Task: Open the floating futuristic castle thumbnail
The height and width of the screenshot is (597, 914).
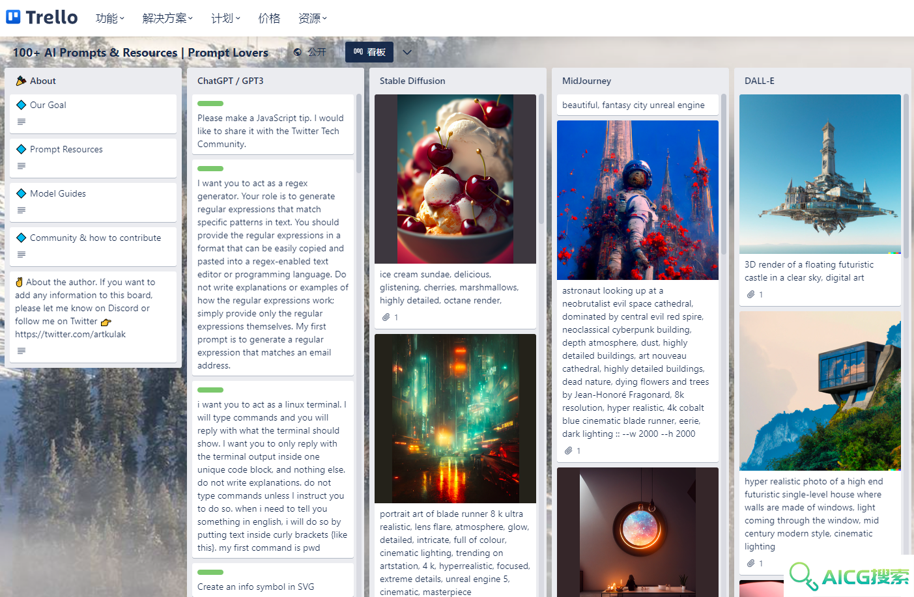Action: coord(820,174)
